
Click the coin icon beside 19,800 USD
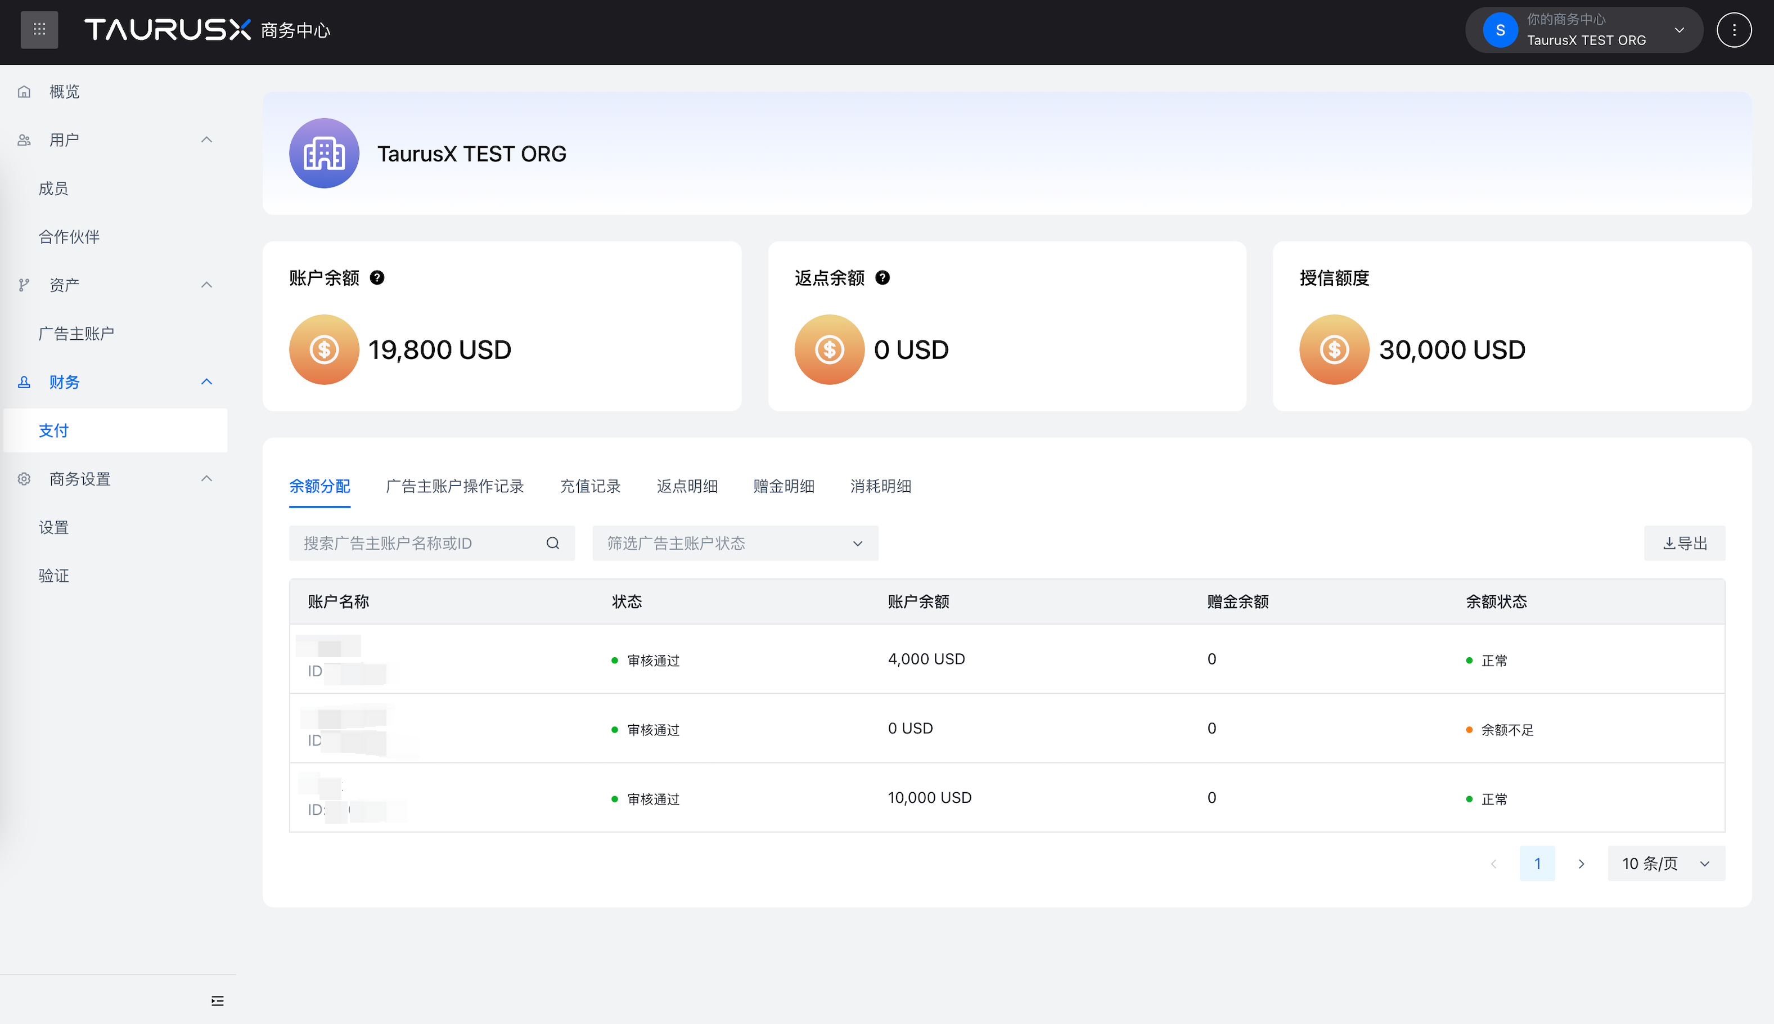pos(324,349)
